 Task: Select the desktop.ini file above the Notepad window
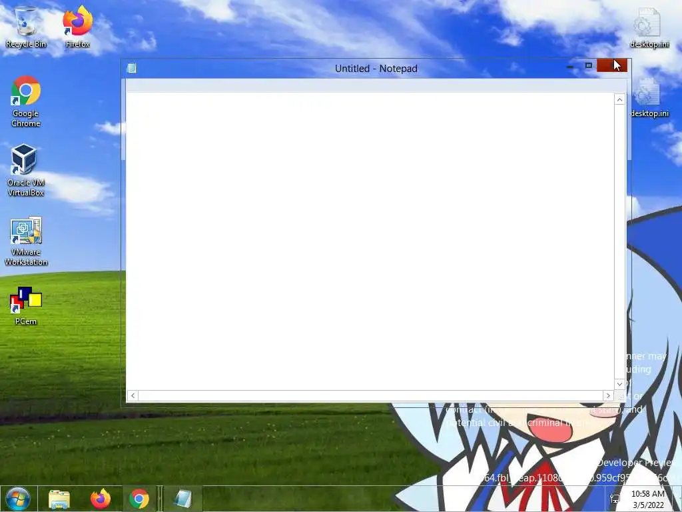649,27
